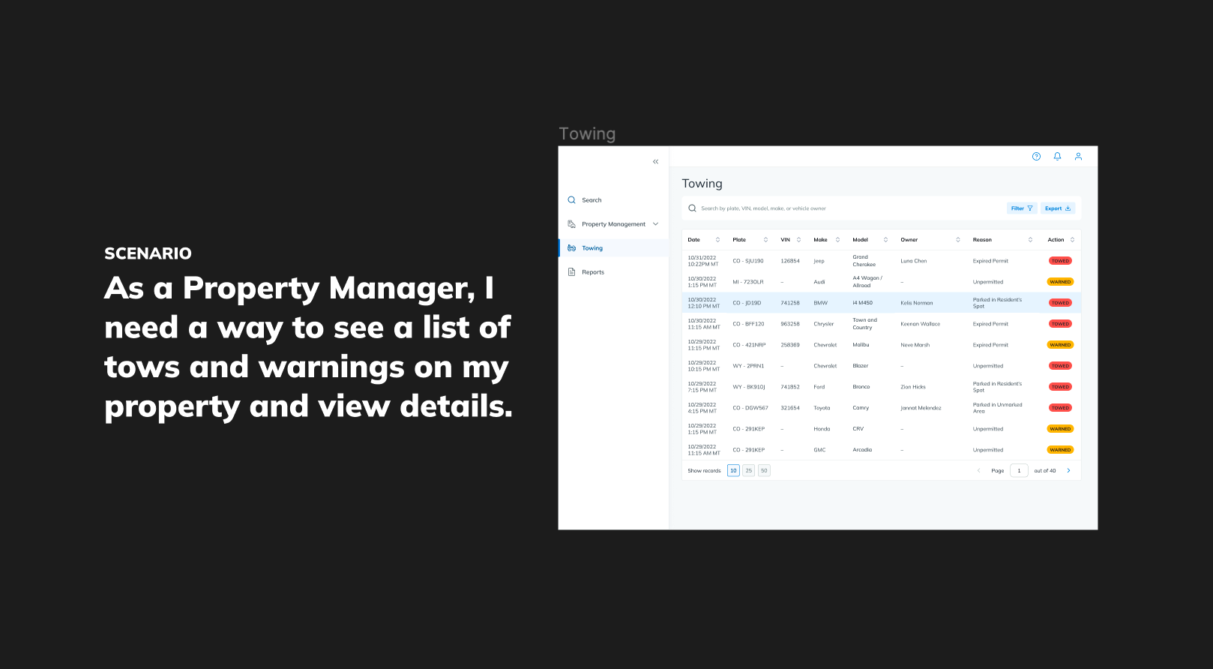Click TOWED badge for CO - BFF120
1213x669 pixels.
point(1060,324)
